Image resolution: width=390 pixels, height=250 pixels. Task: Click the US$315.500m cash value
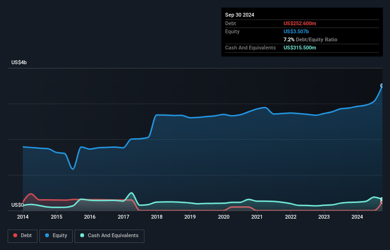click(x=300, y=48)
